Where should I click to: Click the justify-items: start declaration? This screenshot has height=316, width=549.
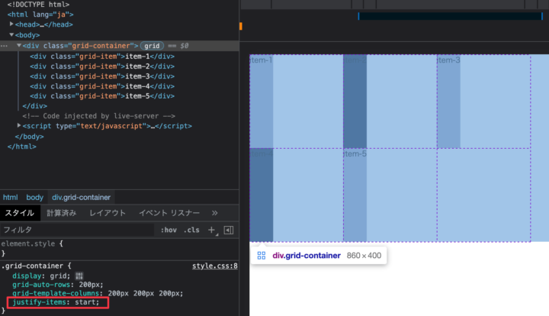pos(56,302)
